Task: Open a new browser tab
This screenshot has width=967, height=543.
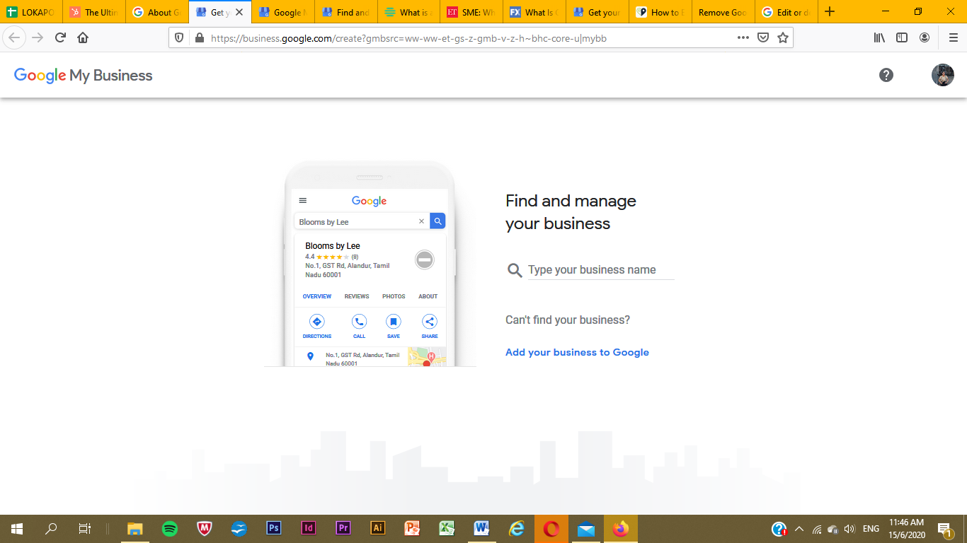Action: point(830,12)
